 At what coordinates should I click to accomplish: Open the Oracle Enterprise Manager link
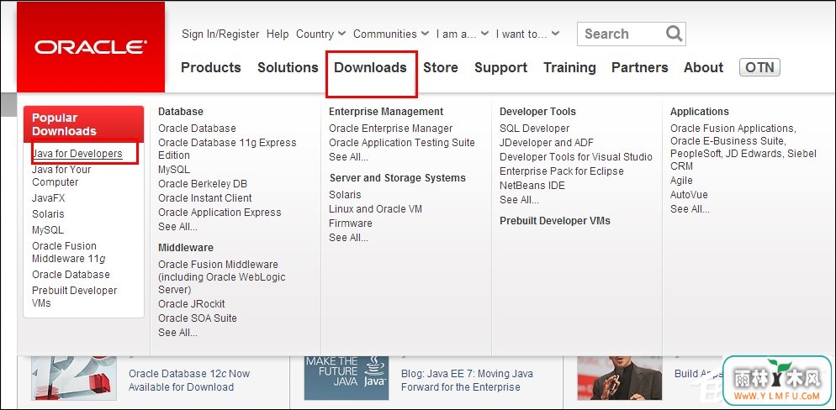390,129
